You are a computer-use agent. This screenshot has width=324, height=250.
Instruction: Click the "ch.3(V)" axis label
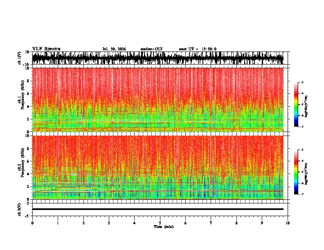point(20,210)
